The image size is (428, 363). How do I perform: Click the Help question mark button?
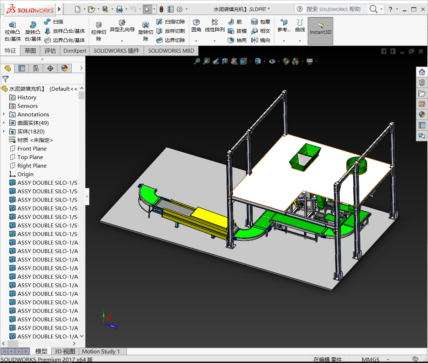pyautogui.click(x=391, y=9)
